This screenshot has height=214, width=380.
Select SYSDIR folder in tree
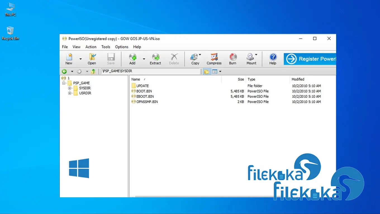(85, 88)
